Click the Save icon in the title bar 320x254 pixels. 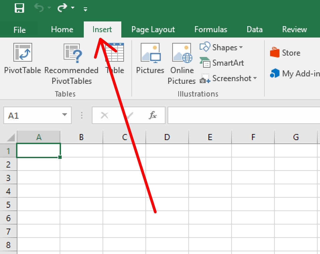point(19,8)
